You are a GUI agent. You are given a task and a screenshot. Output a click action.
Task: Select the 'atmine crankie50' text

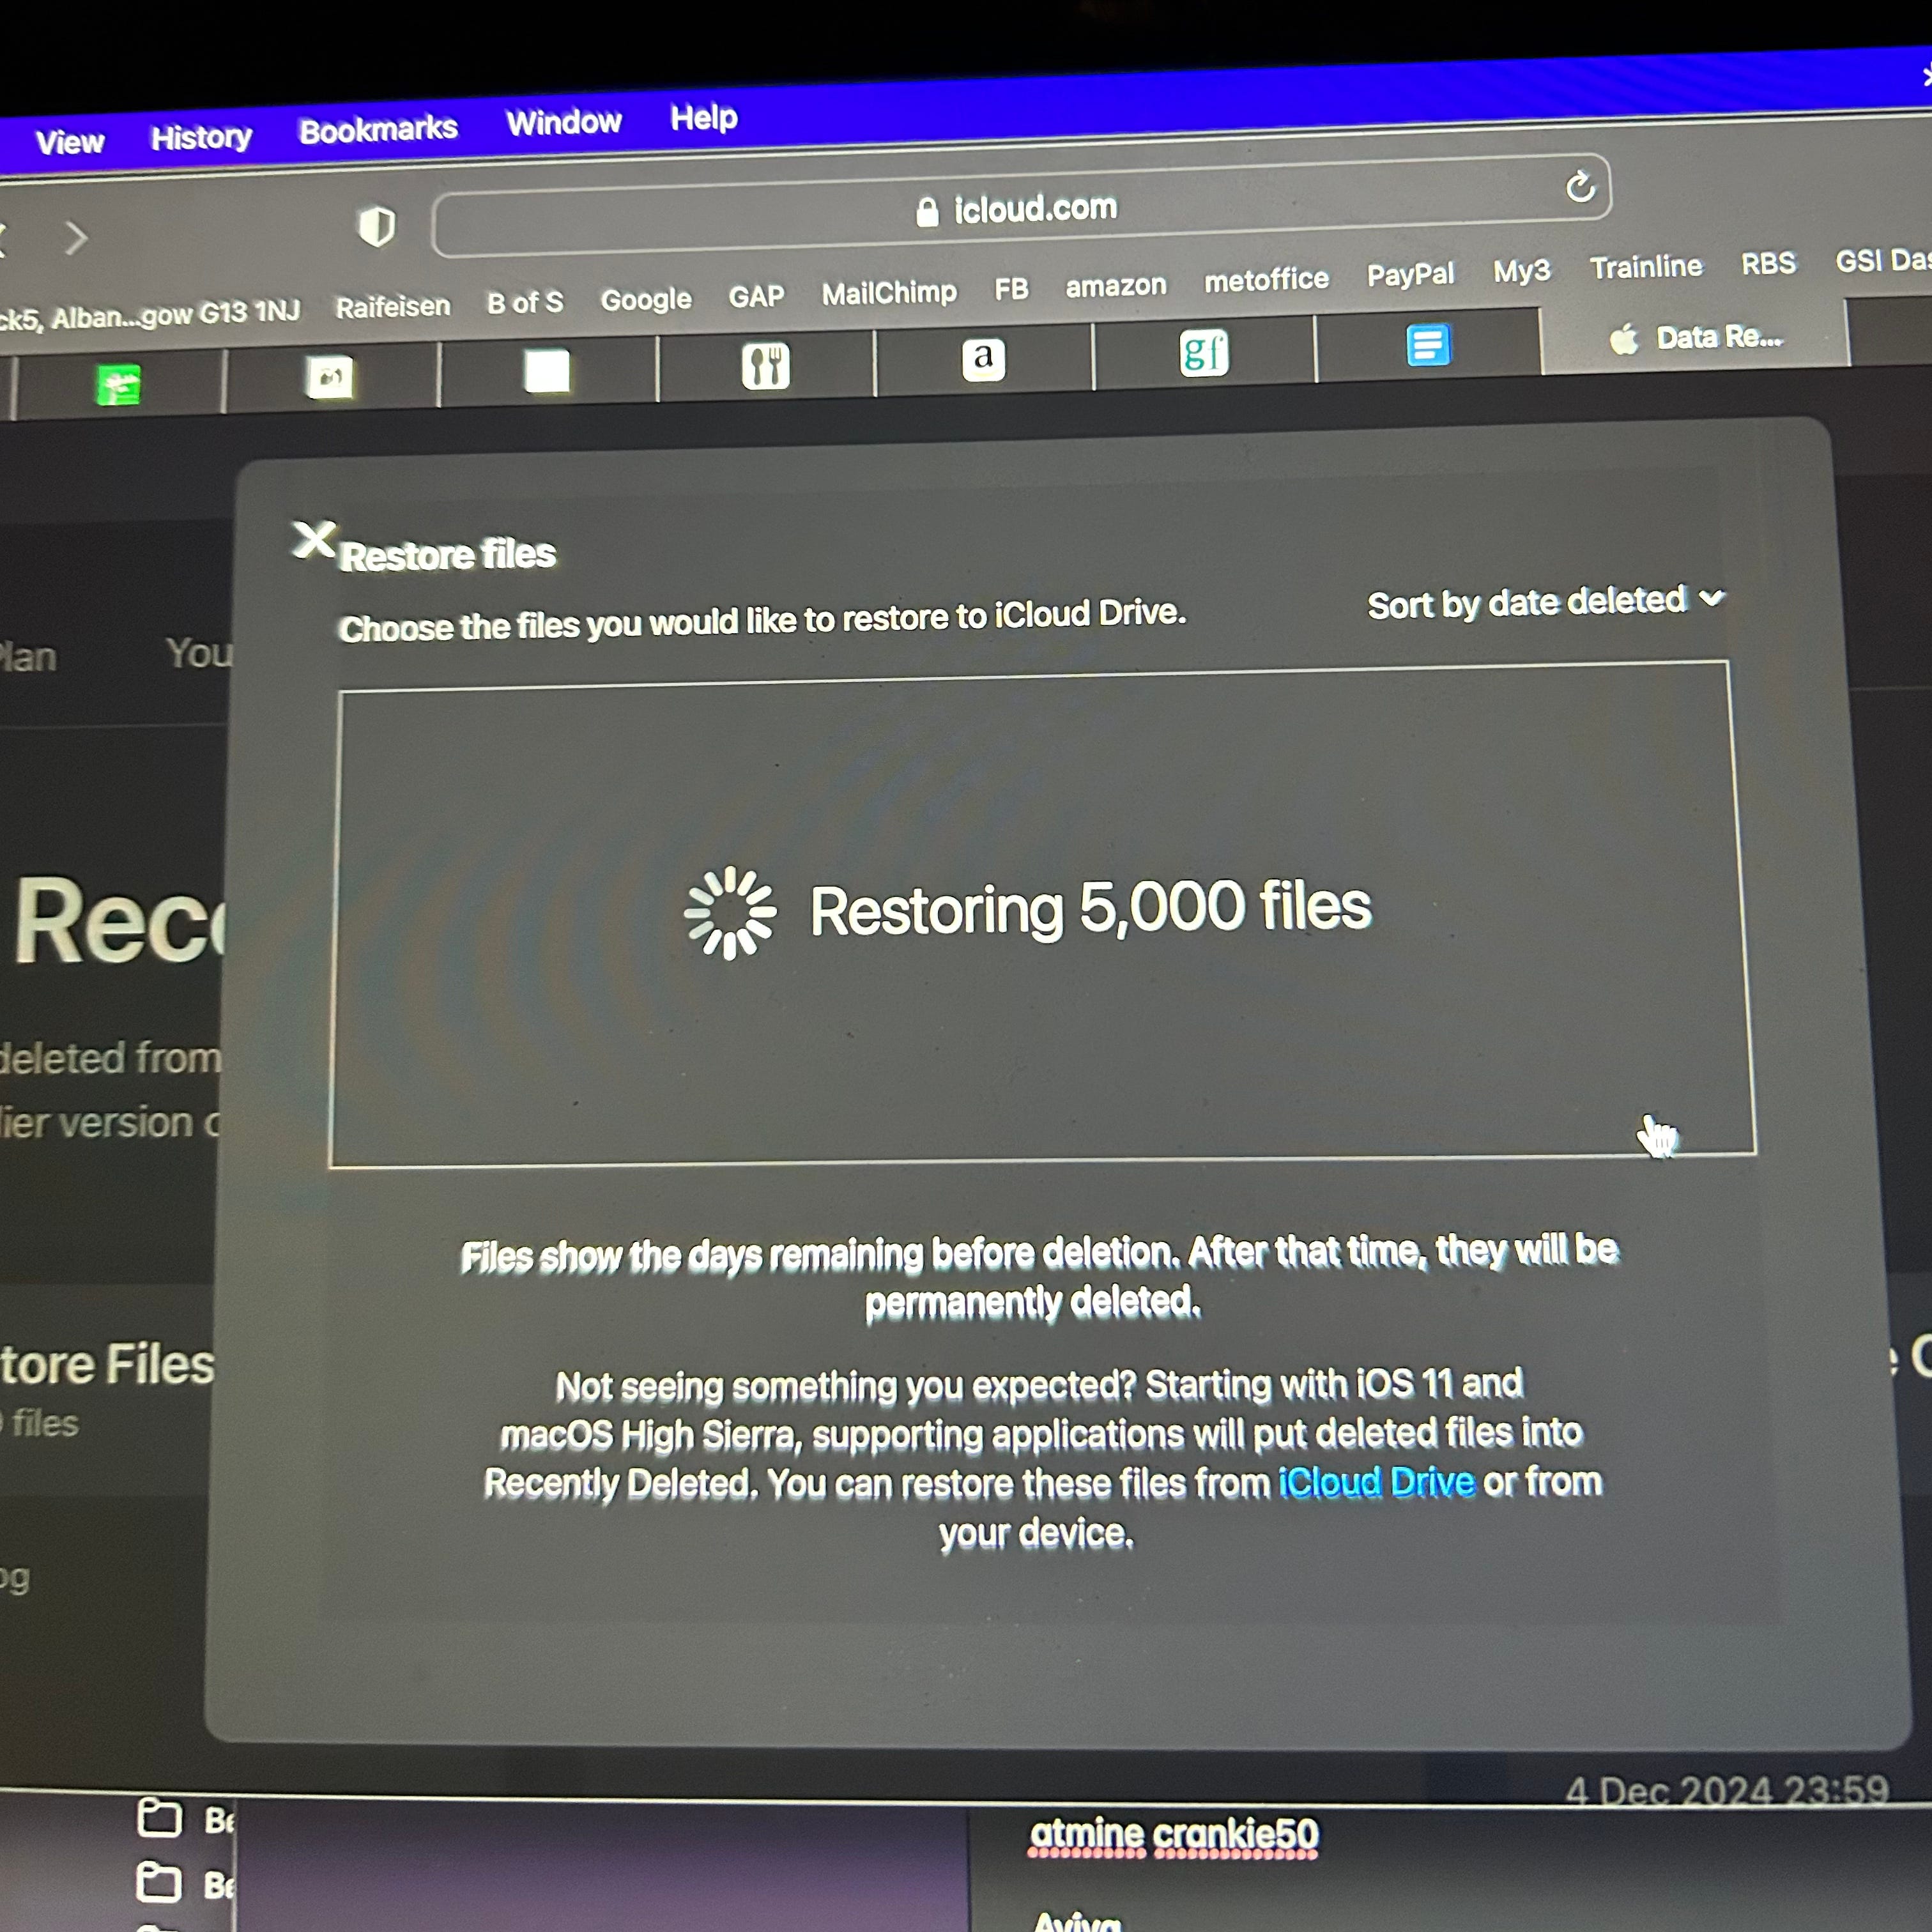tap(1174, 1834)
